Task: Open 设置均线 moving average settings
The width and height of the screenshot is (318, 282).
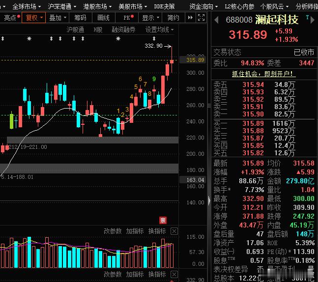Action: 159,30
